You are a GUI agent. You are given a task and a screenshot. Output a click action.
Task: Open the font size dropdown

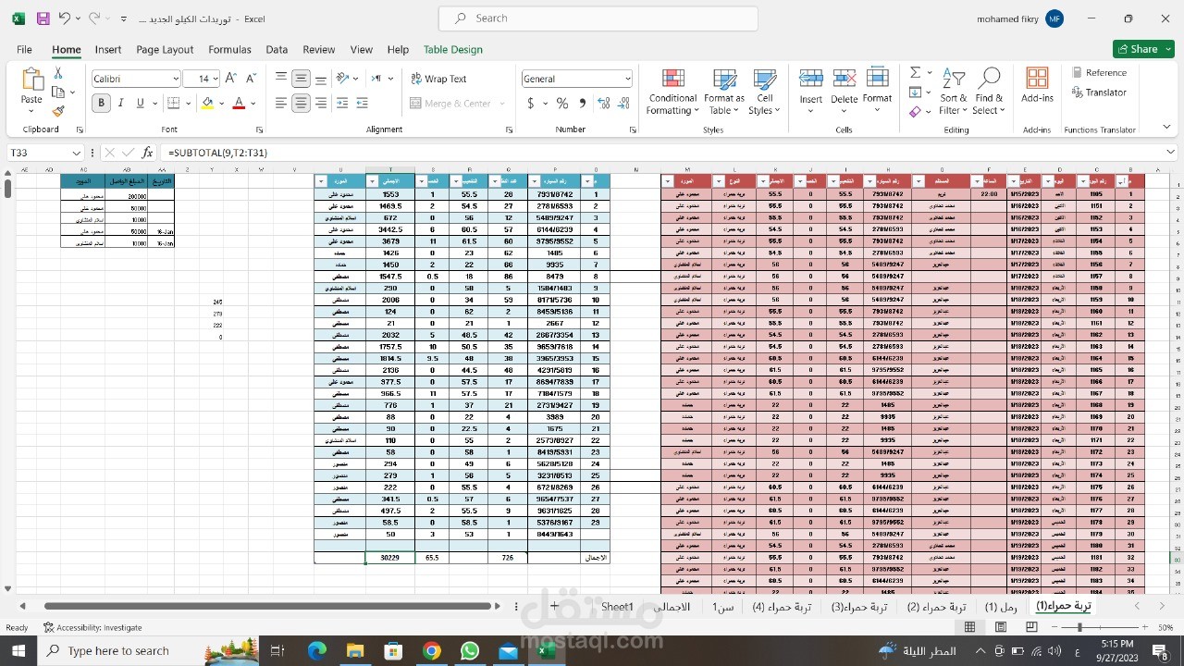[216, 80]
